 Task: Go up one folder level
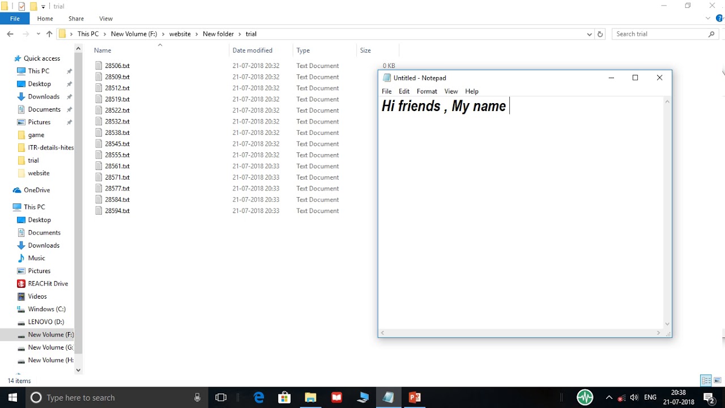pos(49,34)
